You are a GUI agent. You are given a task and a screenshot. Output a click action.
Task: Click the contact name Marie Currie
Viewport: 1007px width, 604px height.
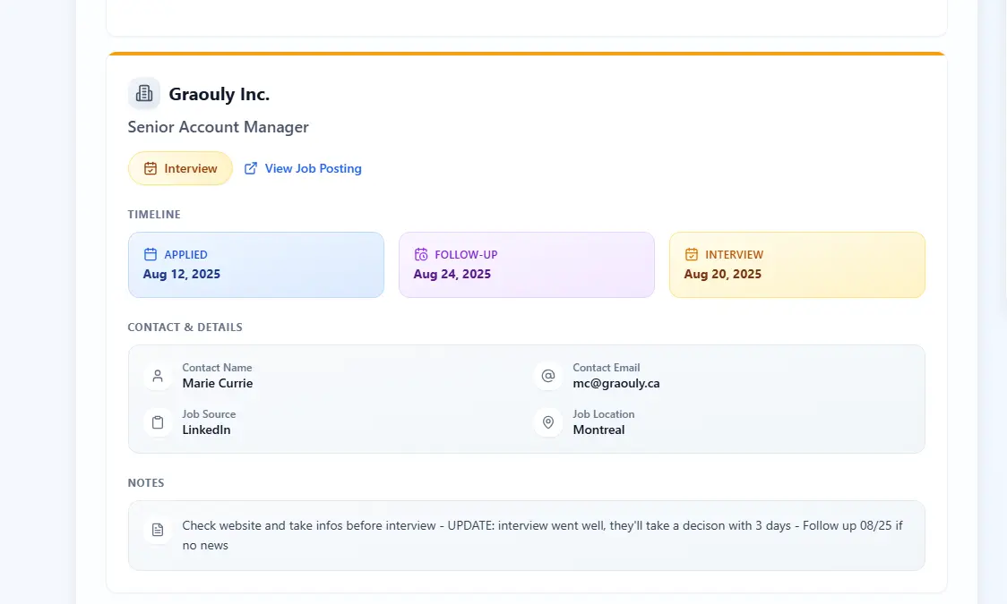point(218,384)
